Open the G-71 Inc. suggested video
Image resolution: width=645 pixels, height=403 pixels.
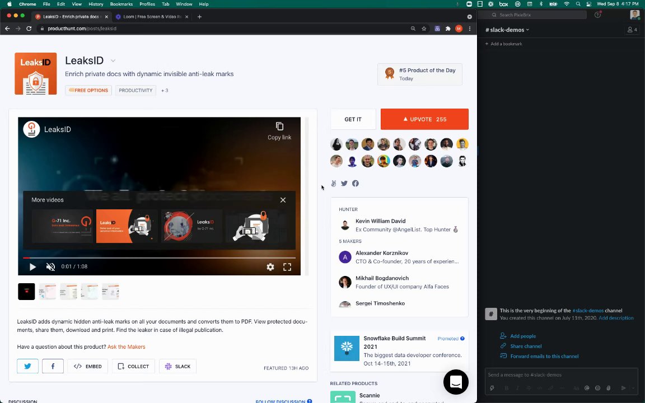[x=63, y=226]
